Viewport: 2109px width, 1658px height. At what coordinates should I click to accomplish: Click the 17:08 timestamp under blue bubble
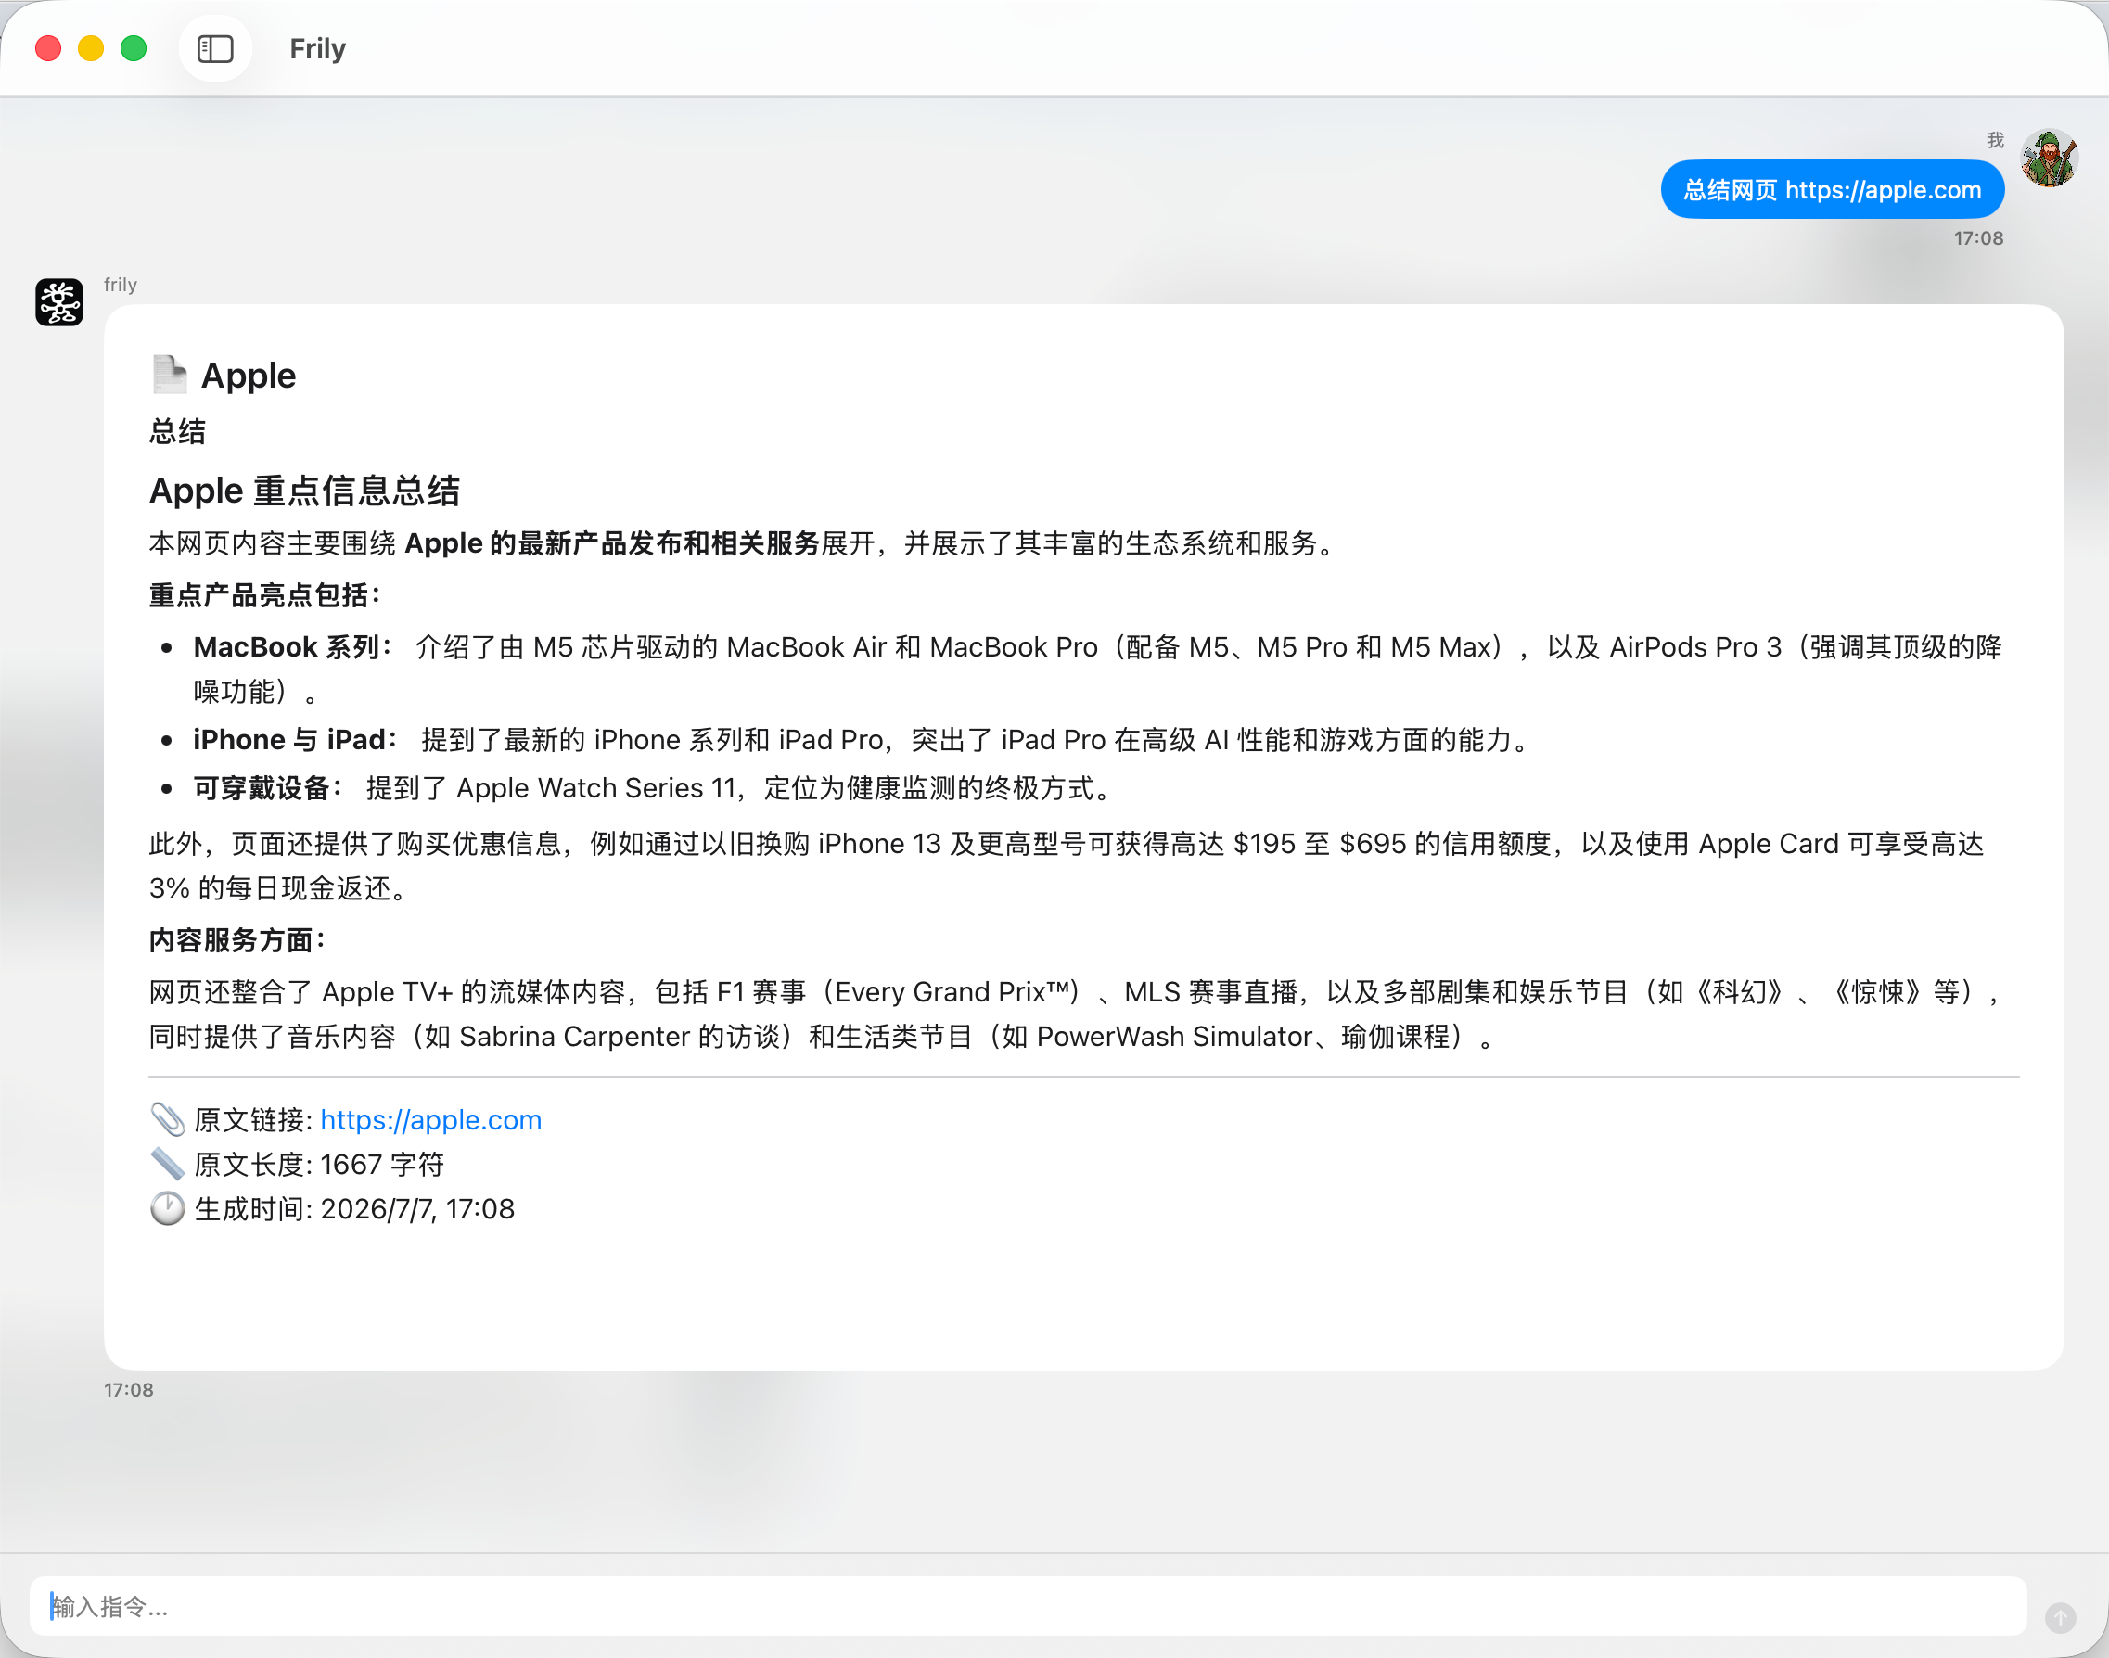click(x=1978, y=237)
